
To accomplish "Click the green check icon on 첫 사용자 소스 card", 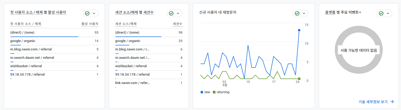I will pos(87,13).
